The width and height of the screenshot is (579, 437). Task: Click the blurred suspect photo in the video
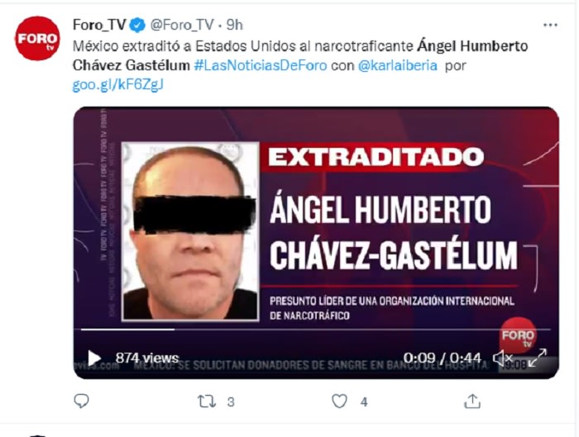pyautogui.click(x=190, y=231)
